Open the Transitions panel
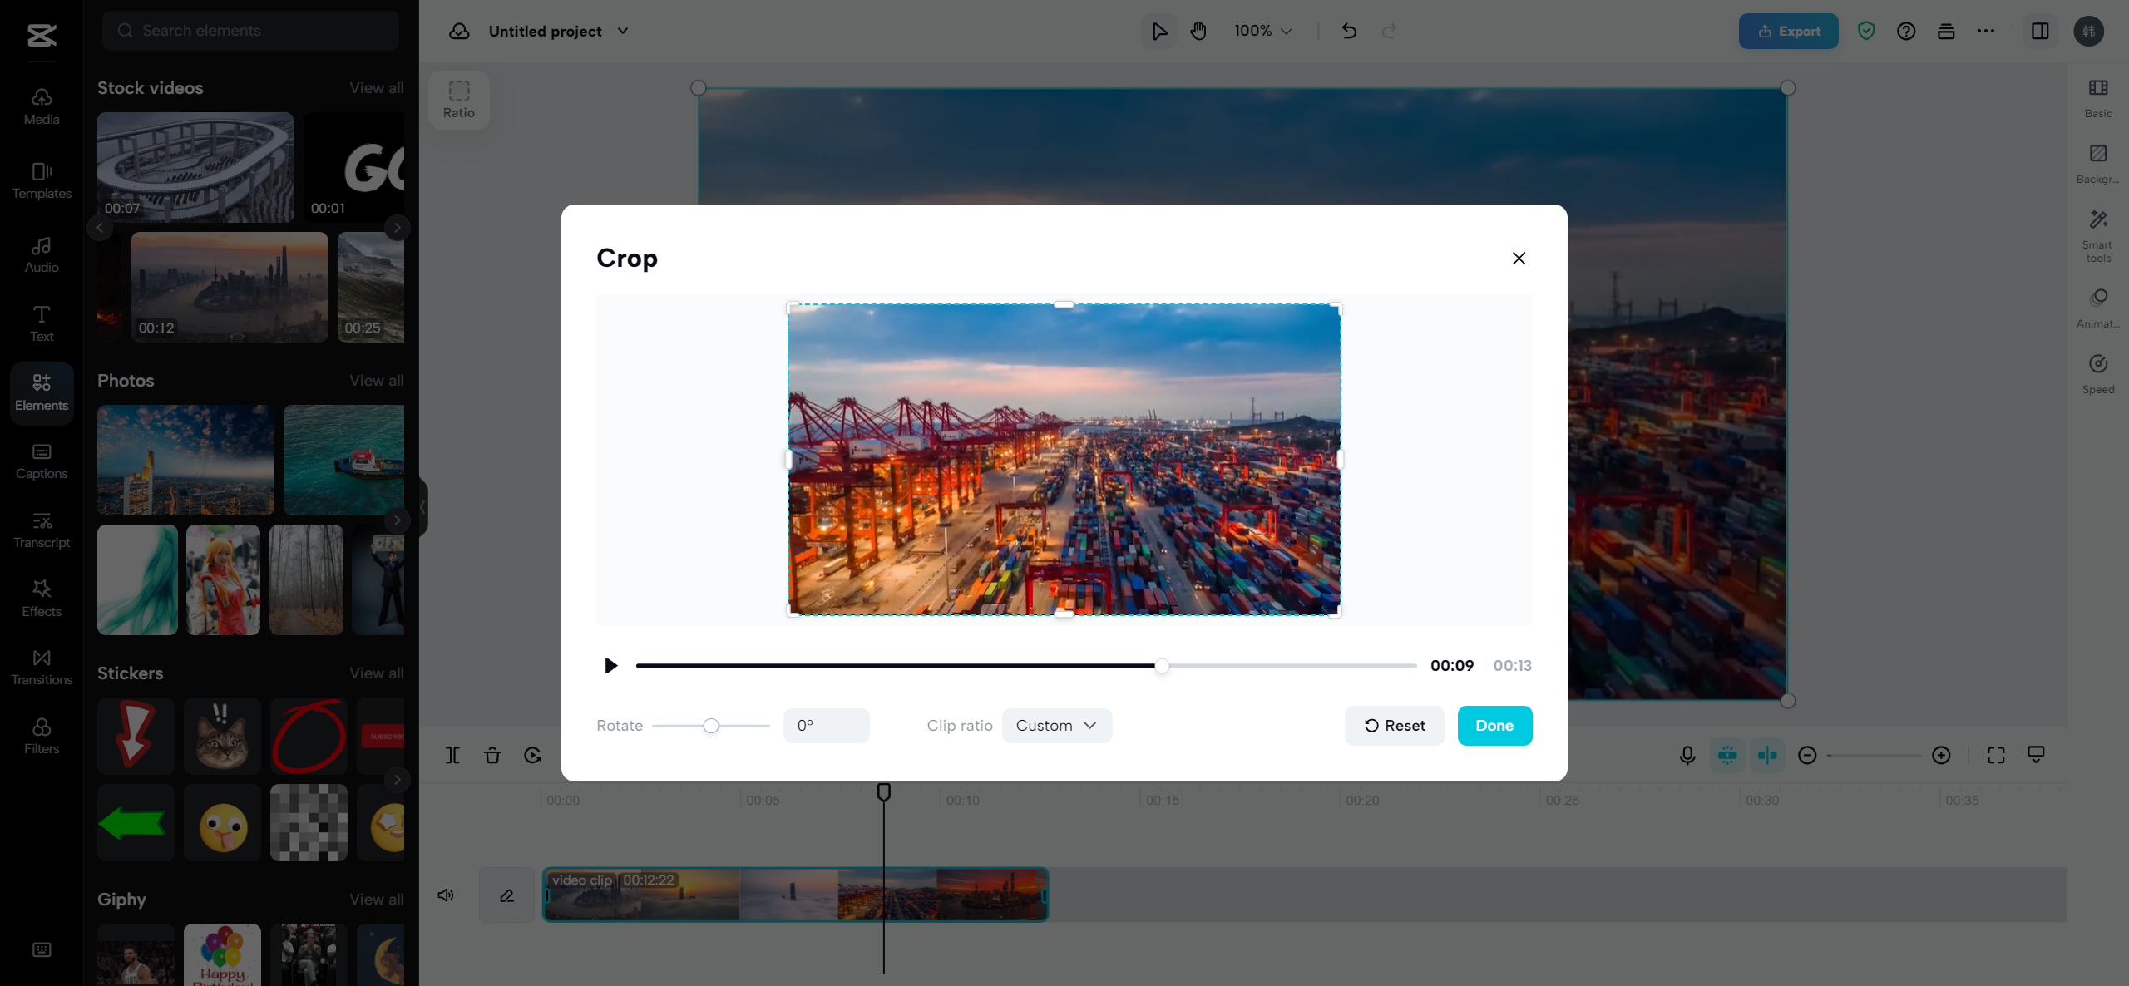Screen dimensions: 2129x986 click(x=41, y=666)
